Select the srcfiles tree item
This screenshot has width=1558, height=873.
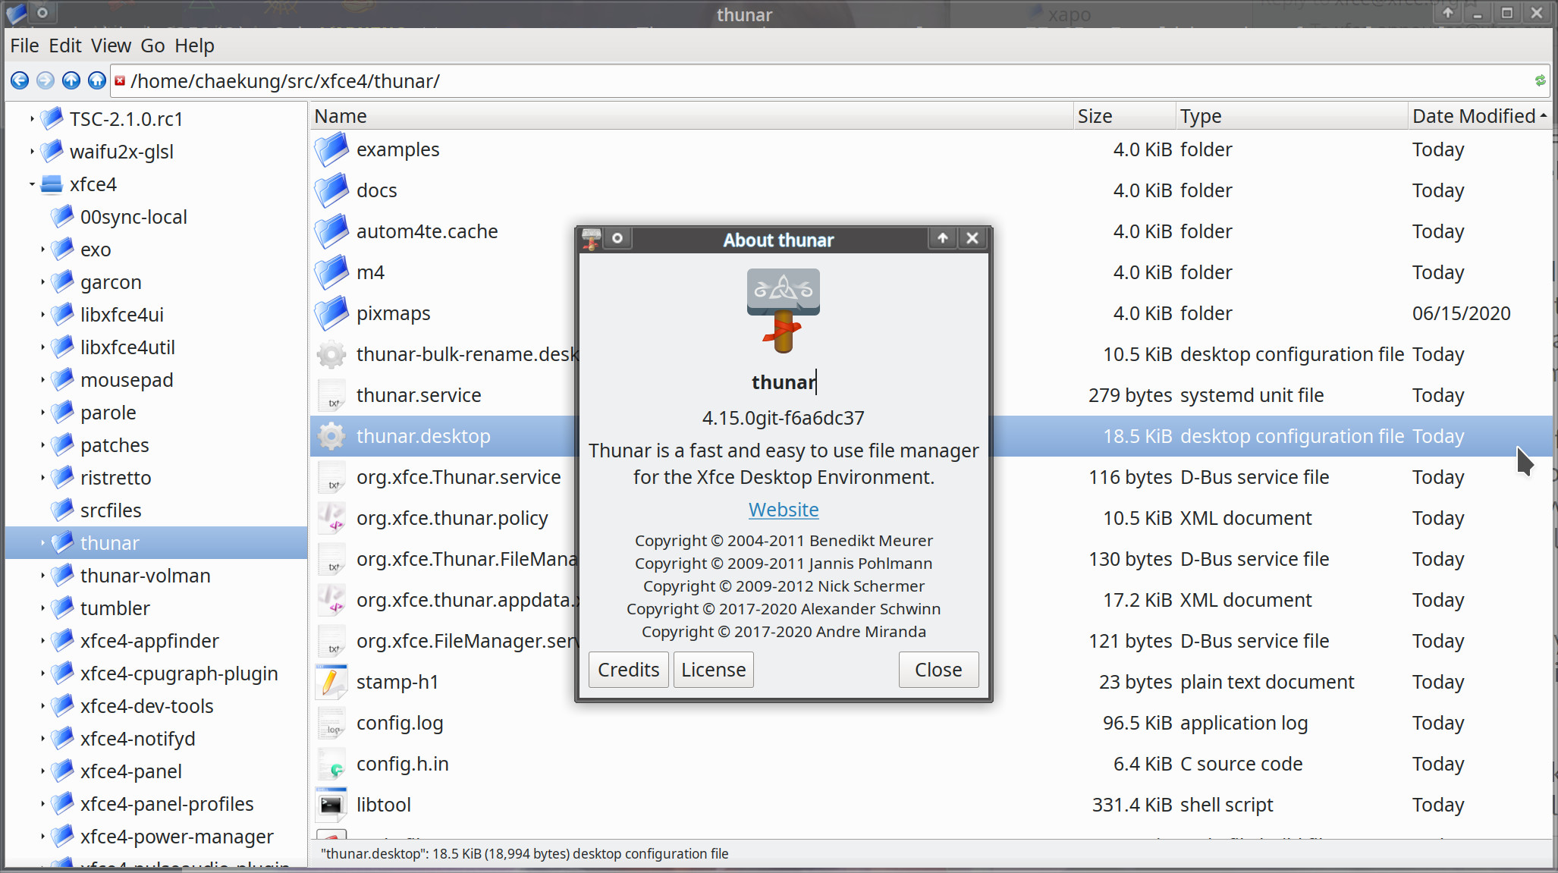click(111, 510)
